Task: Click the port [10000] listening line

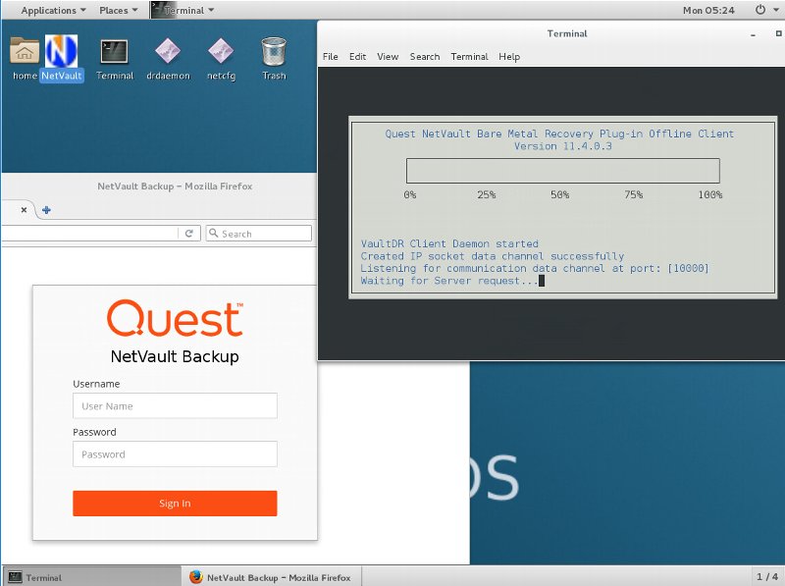Action: (x=535, y=268)
